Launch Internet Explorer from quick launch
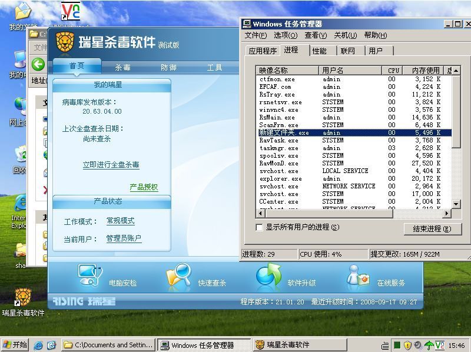Viewport: 471px width, 352px height. tap(38, 345)
